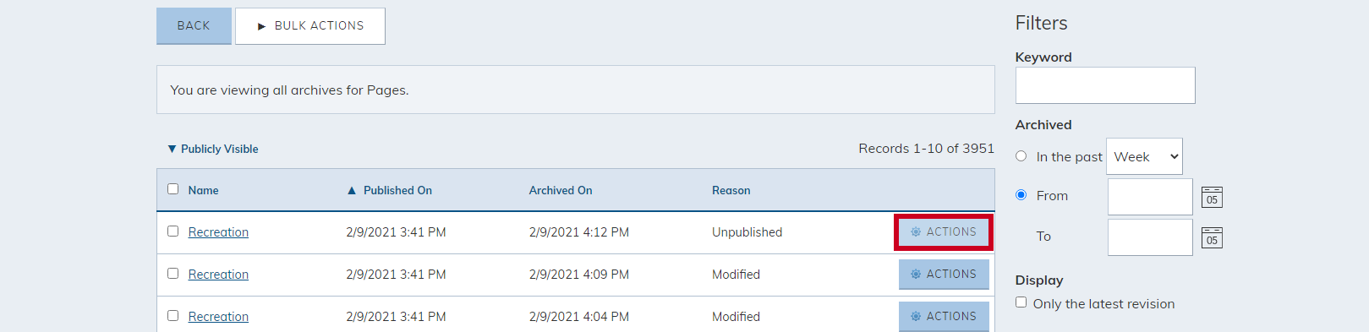
Task: Open calendar picker for From date
Action: [1212, 197]
